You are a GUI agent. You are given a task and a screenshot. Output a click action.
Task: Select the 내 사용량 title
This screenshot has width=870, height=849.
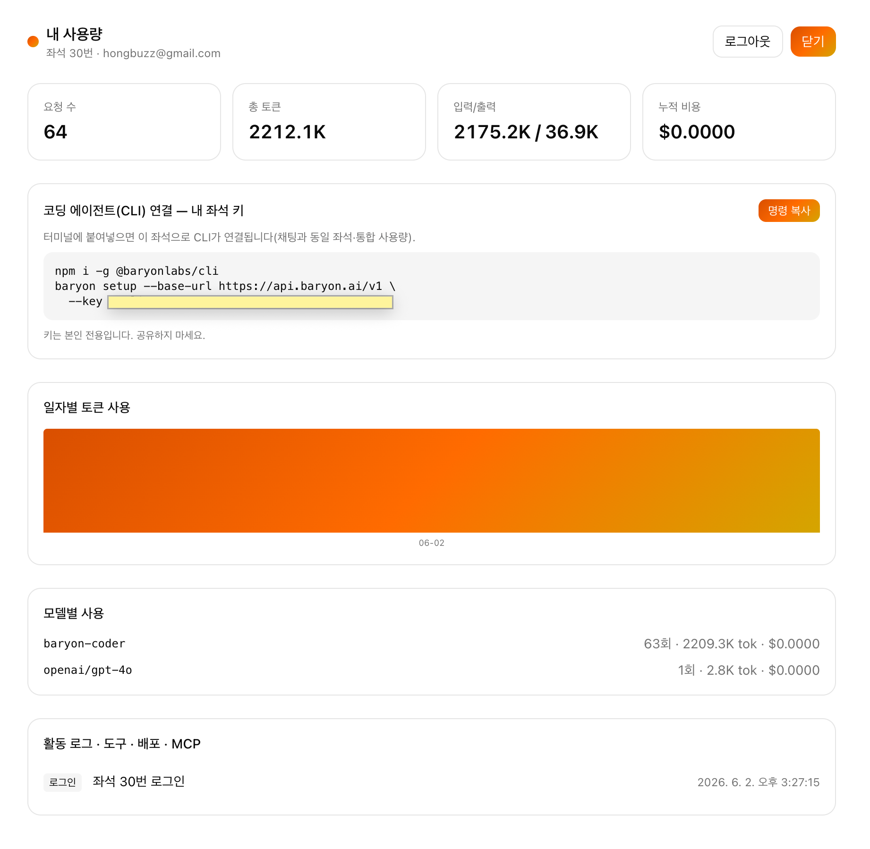point(74,34)
